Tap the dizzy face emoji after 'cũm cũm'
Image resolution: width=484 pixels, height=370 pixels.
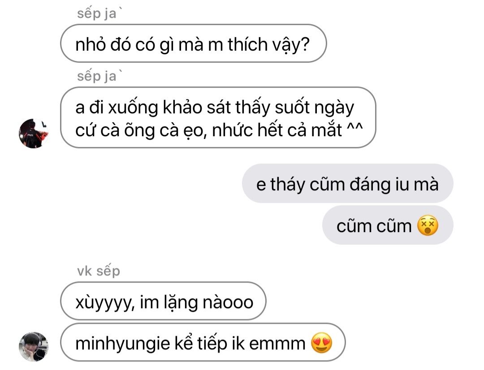[428, 225]
